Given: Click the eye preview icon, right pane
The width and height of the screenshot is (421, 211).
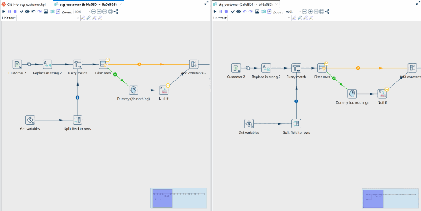Looking at the screenshot, I should click(238, 12).
